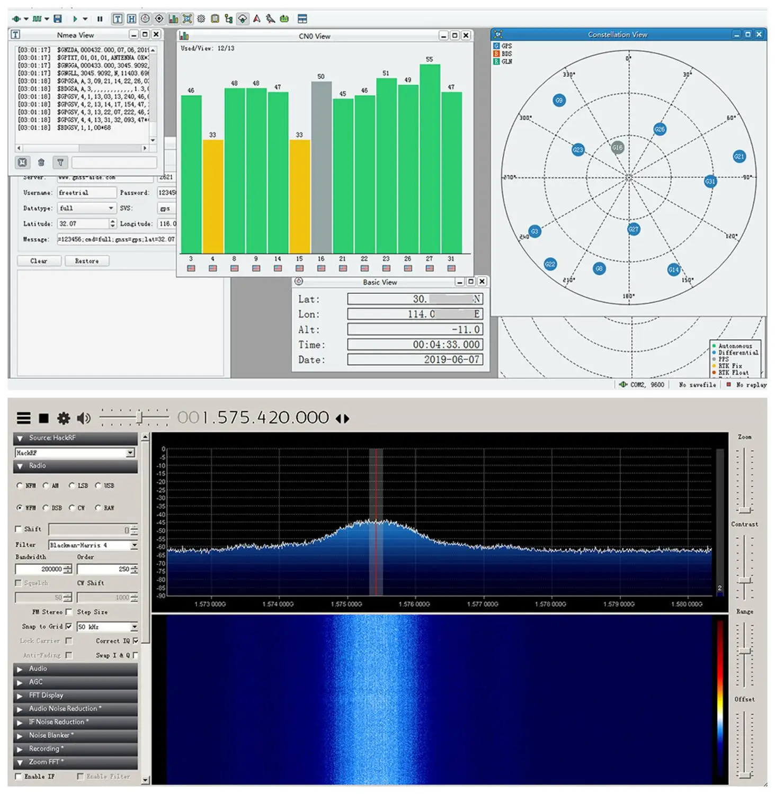
Task: Click the Restore button
Action: pos(87,261)
